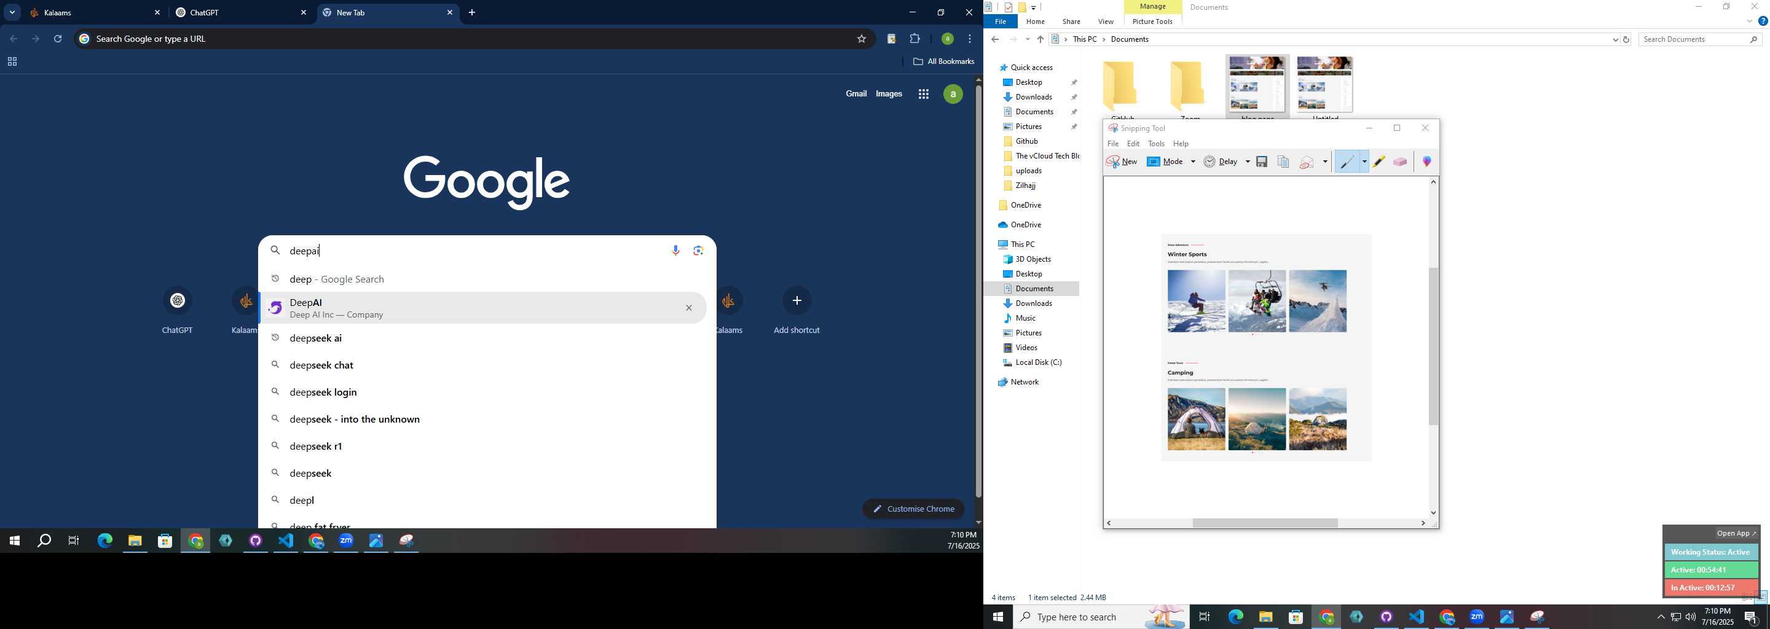Image resolution: width=1770 pixels, height=629 pixels.
Task: Bookmark this tab with the star icon
Action: pyautogui.click(x=861, y=39)
